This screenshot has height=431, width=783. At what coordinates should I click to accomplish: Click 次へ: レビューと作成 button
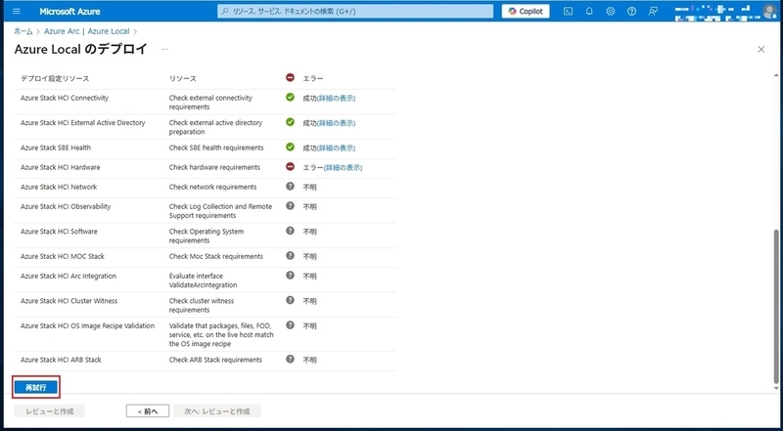tap(217, 411)
